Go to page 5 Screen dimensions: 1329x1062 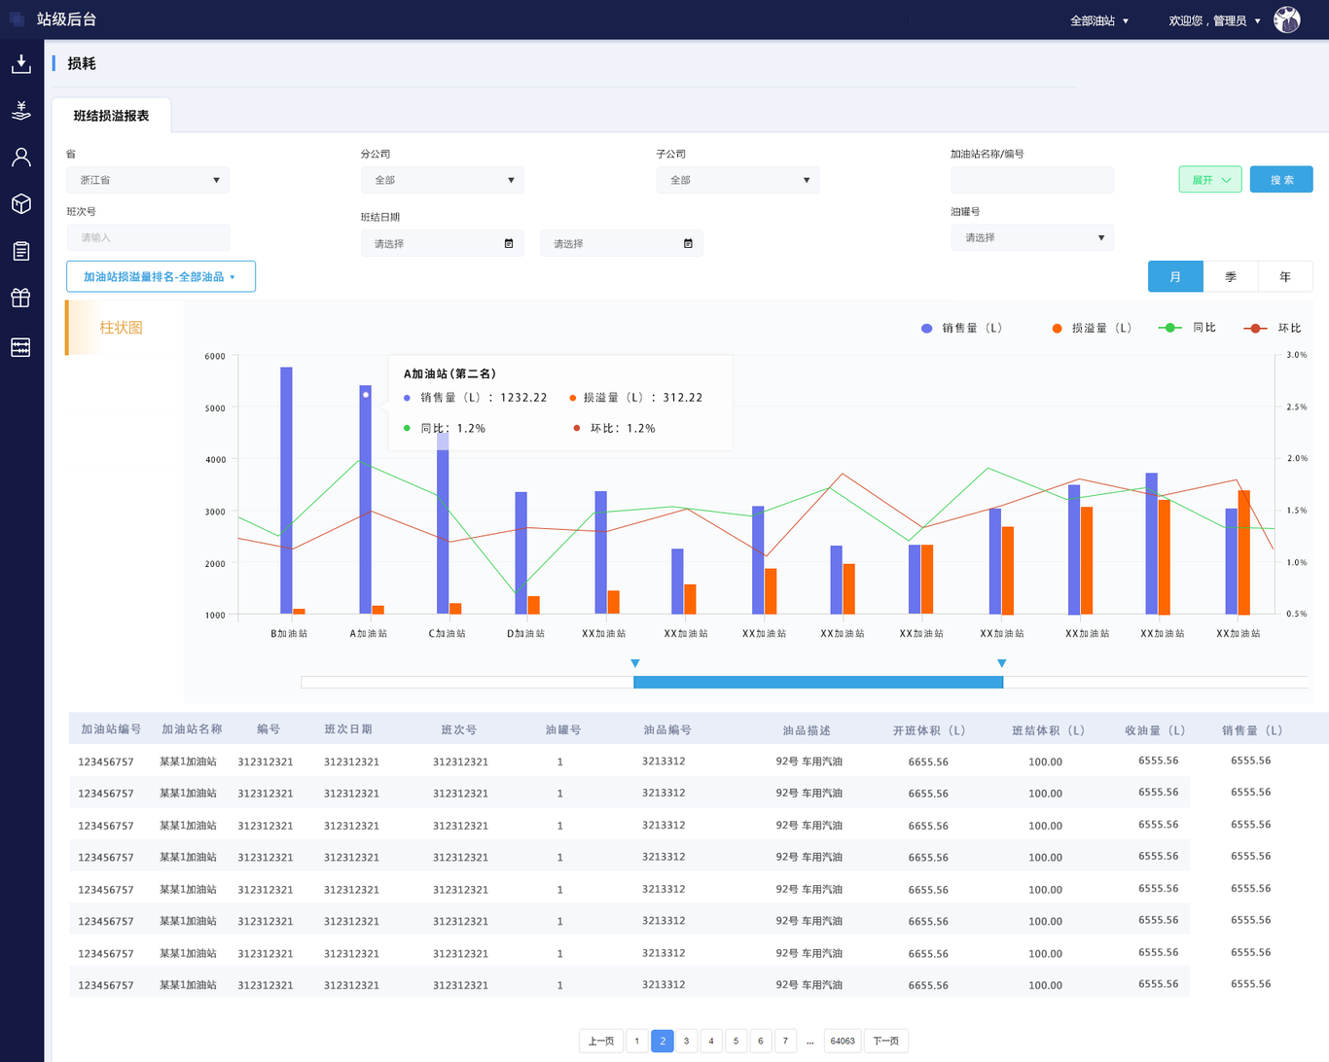coord(736,1041)
